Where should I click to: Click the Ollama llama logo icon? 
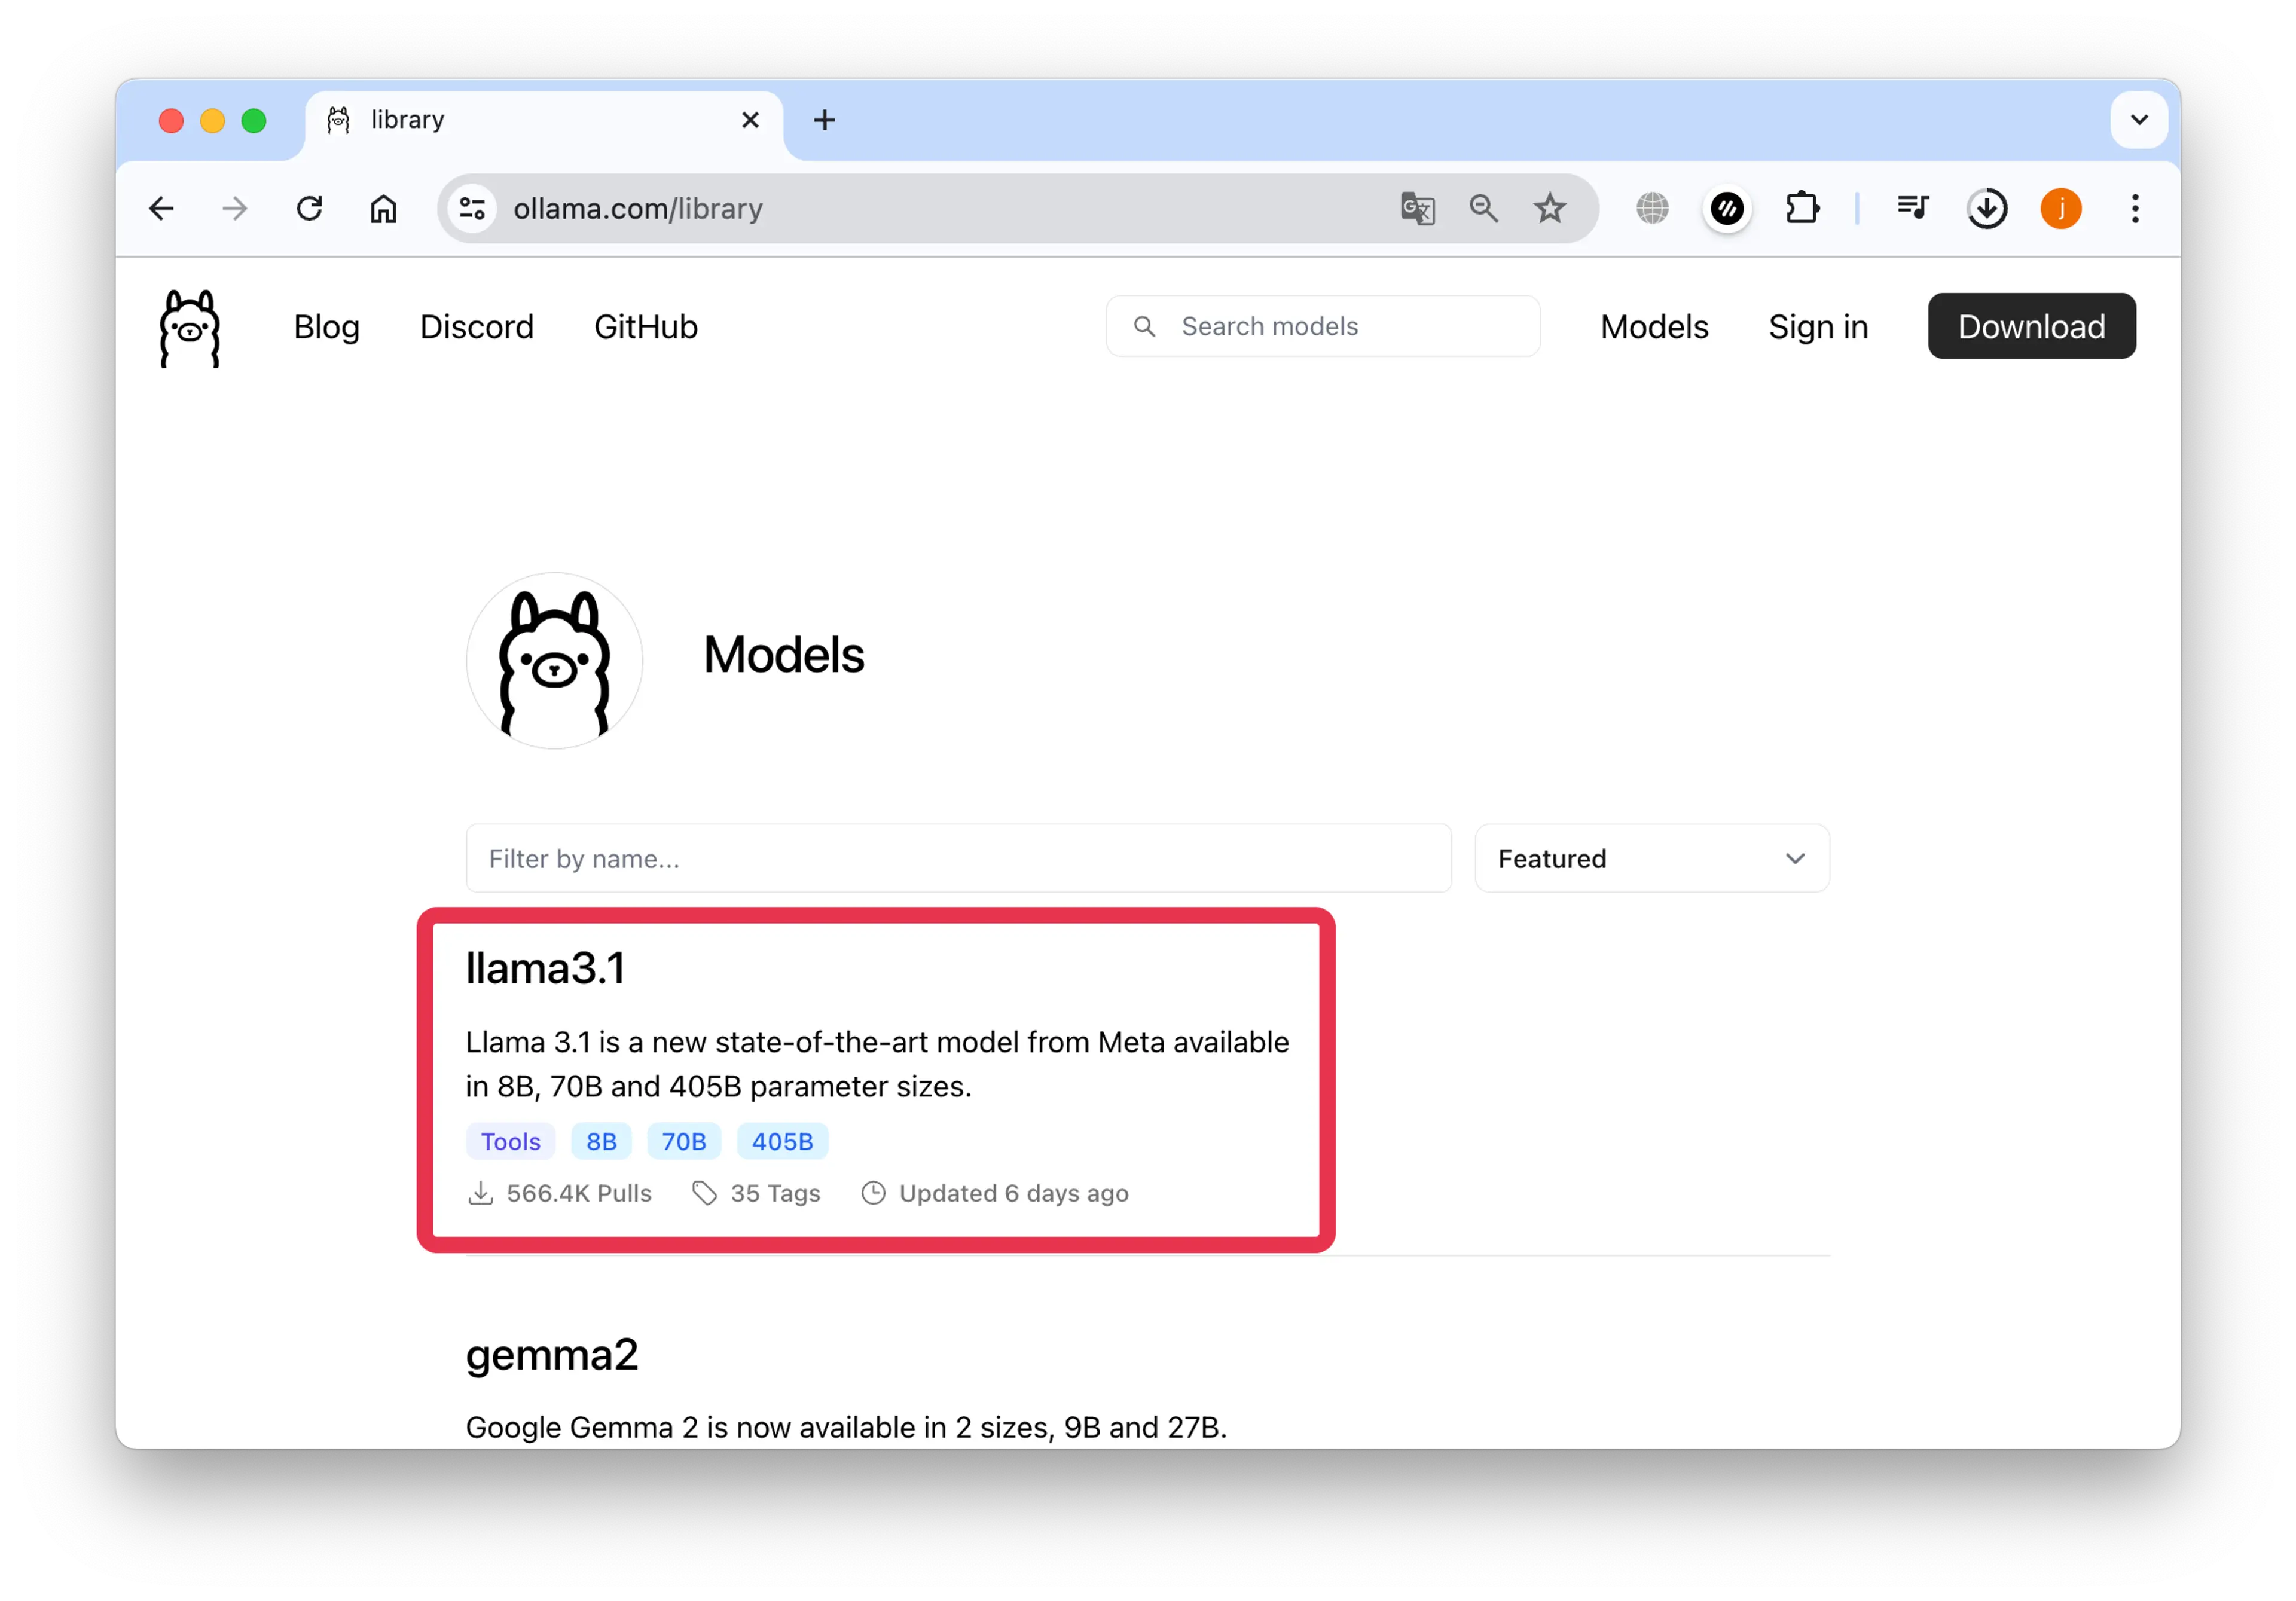tap(192, 326)
